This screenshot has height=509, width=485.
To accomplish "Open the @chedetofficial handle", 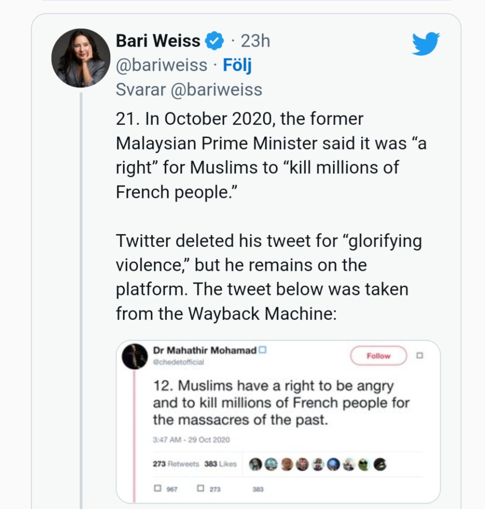I will point(178,362).
